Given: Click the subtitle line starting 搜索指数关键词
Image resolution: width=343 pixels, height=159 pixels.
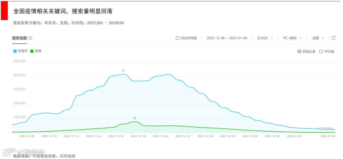Looking at the screenshot, I should pyautogui.click(x=69, y=23).
